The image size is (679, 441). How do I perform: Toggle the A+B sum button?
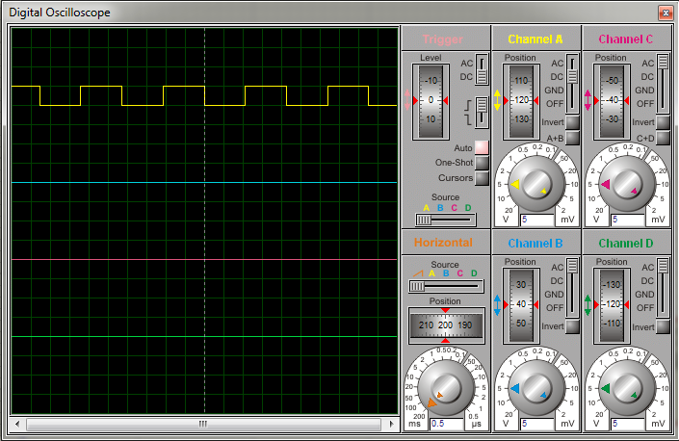[x=572, y=138]
